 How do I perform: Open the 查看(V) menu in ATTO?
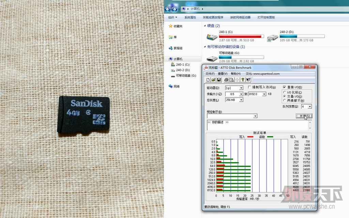pyautogui.click(x=223, y=74)
